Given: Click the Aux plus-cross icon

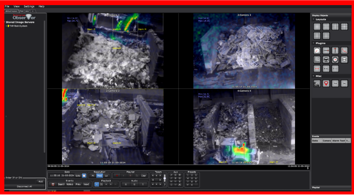Looking at the screenshot, I should coord(175,178).
